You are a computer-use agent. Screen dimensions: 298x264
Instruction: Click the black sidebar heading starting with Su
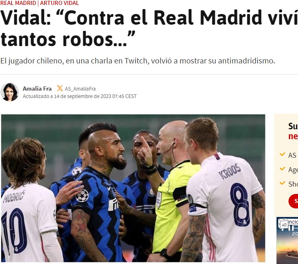pos(293,126)
